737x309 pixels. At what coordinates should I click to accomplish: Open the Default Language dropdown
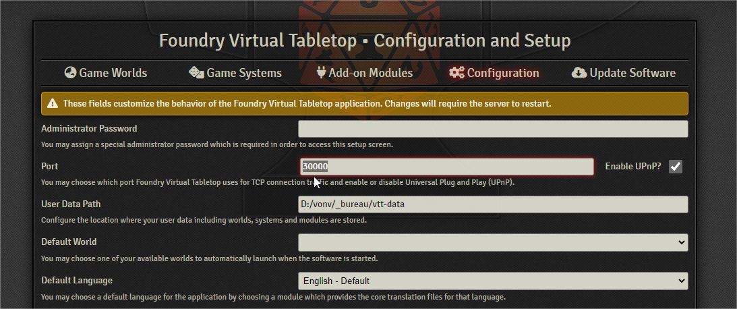click(493, 281)
